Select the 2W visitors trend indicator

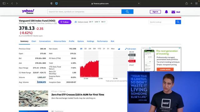point(91,22)
